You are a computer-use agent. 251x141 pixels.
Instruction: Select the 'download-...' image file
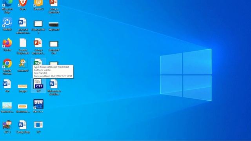pyautogui.click(x=23, y=107)
